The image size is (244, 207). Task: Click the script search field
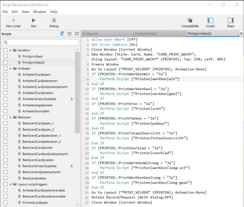pyautogui.click(x=40, y=43)
